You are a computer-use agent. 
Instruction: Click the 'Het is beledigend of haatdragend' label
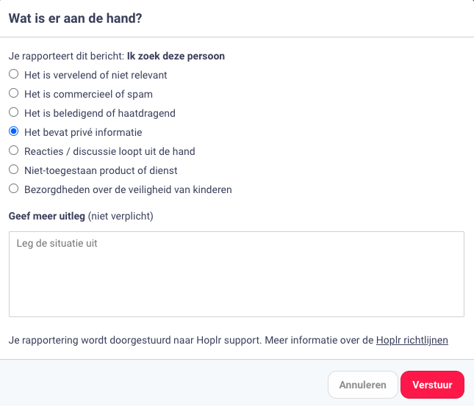pos(99,113)
